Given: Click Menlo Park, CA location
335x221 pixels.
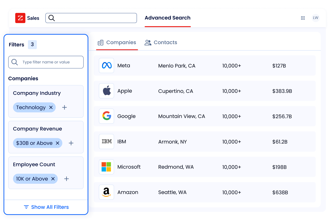Looking at the screenshot, I should coord(177,66).
